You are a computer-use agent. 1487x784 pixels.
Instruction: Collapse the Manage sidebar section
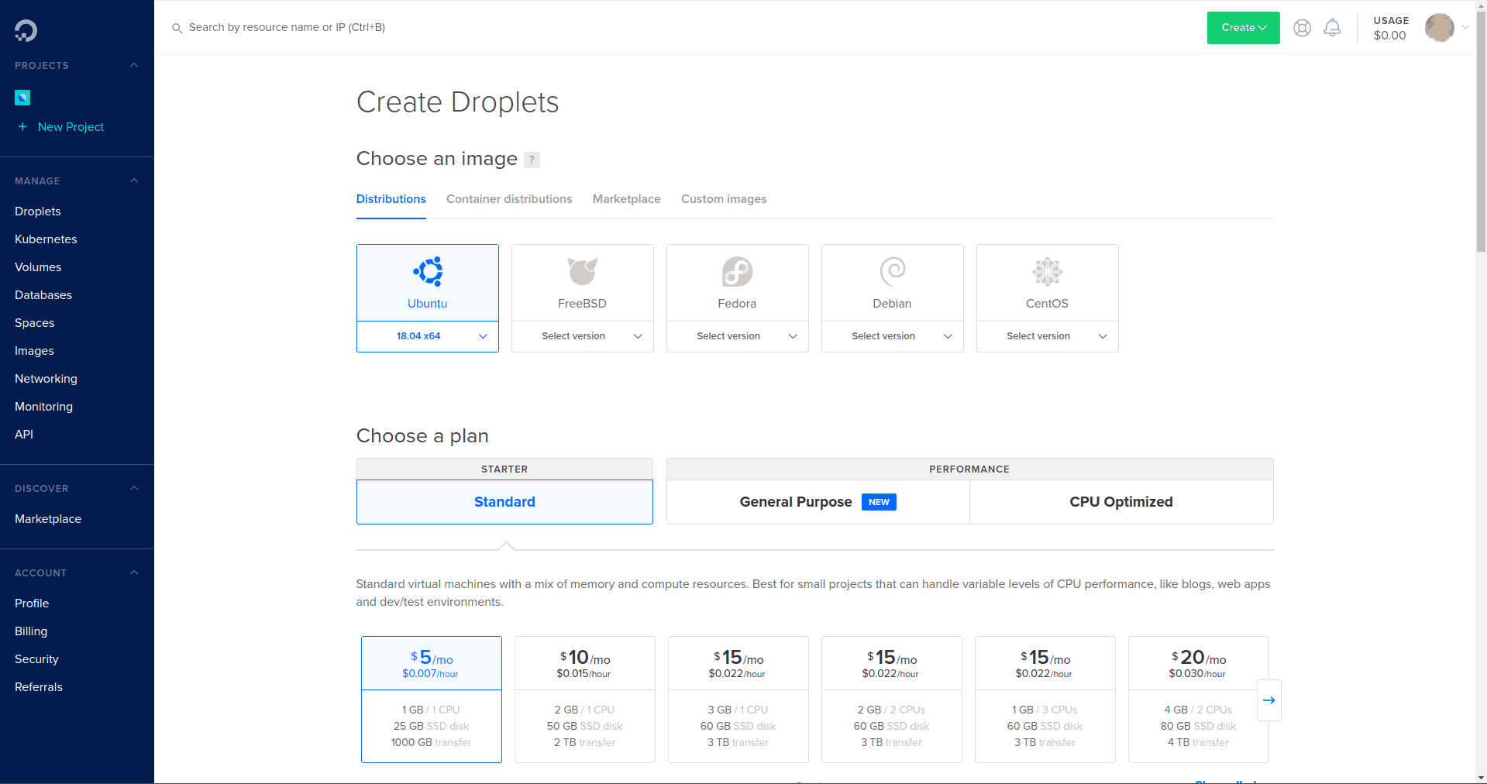[134, 181]
